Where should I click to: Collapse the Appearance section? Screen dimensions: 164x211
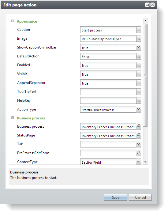click(x=13, y=21)
